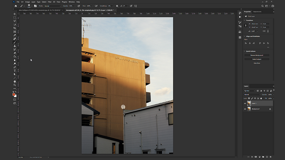This screenshot has height=160, width=285.
Task: Go to Home screen icon
Action: [16, 6]
